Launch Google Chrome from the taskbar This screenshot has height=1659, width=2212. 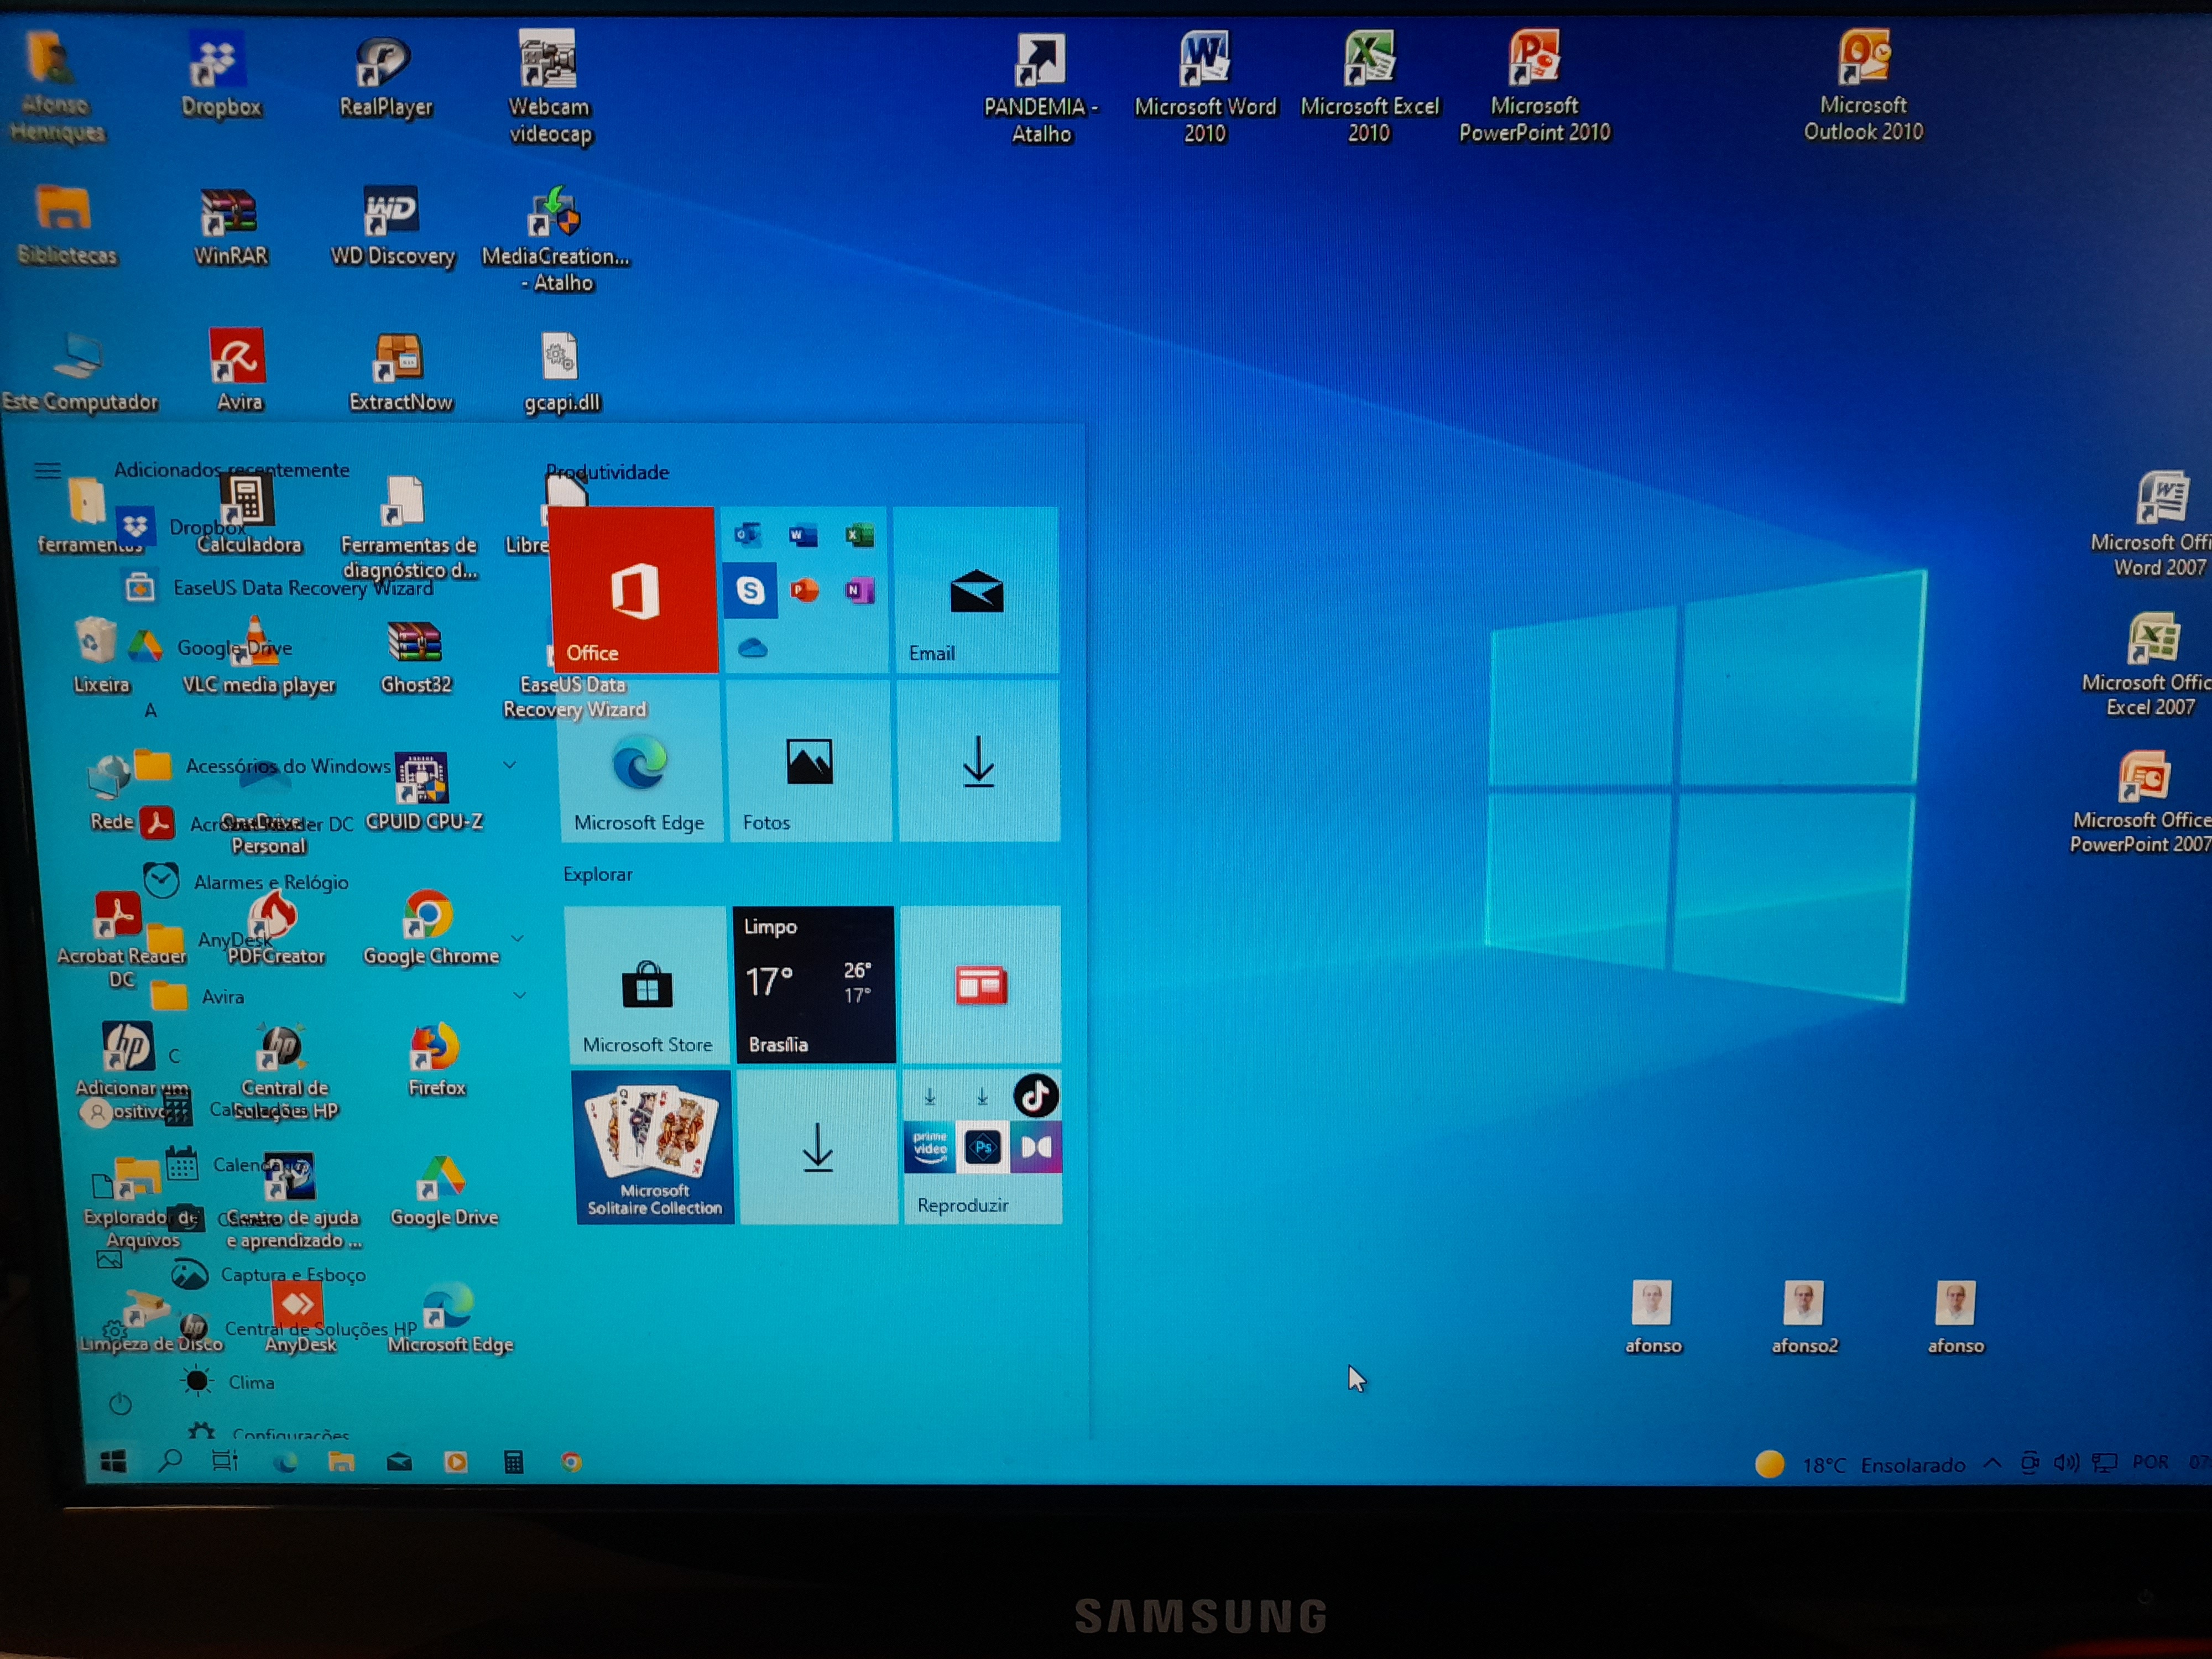pyautogui.click(x=572, y=1462)
